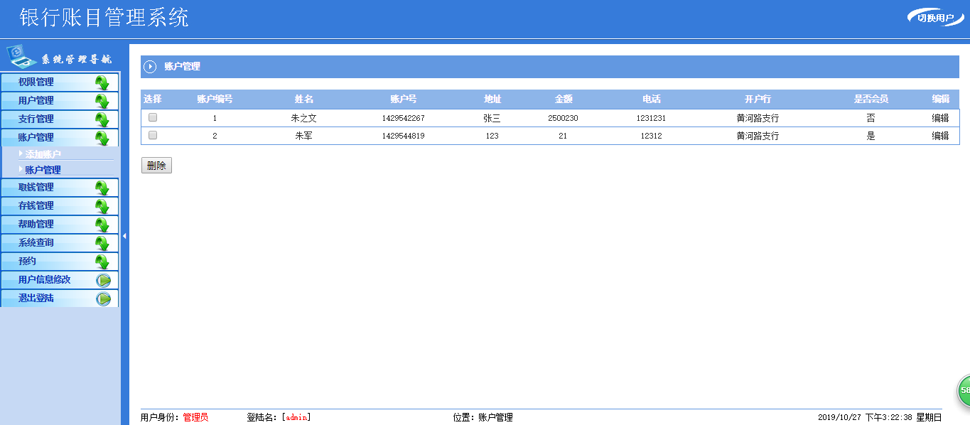This screenshot has width=970, height=425.
Task: Click the 选择 column header
Action: [x=153, y=99]
